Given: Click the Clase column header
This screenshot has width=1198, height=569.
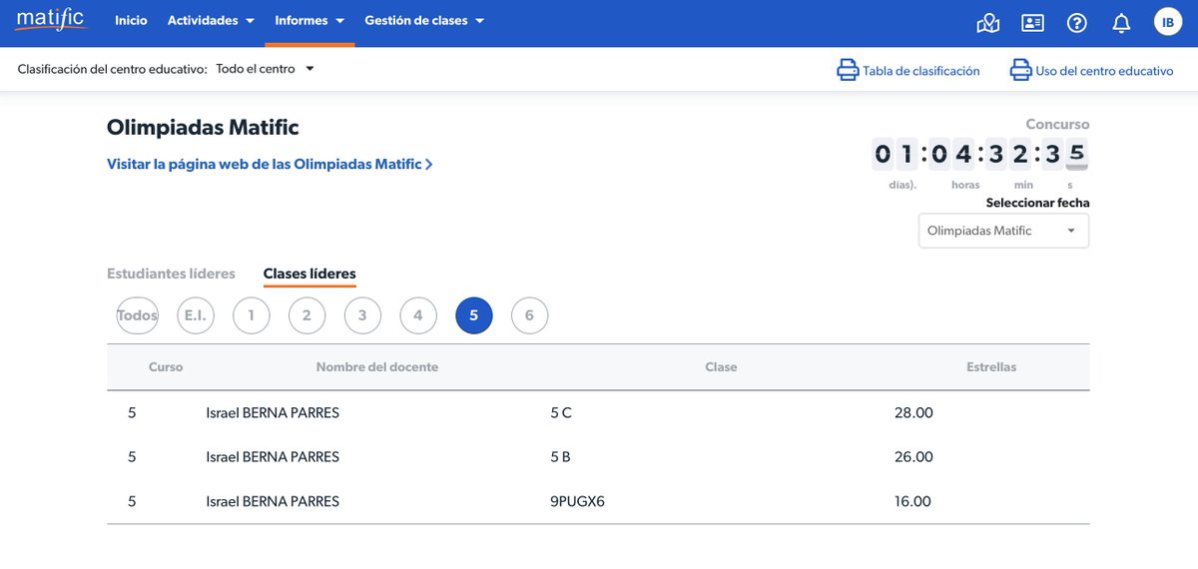Looking at the screenshot, I should tap(721, 367).
